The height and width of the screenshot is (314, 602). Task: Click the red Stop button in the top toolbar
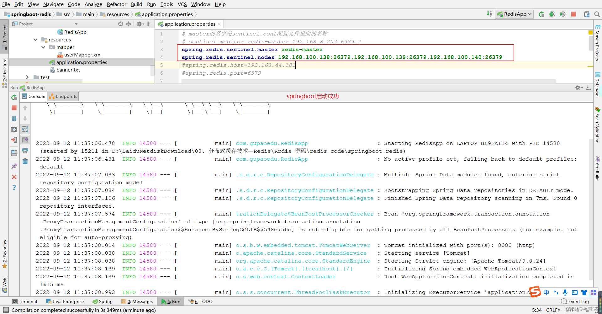pos(573,14)
